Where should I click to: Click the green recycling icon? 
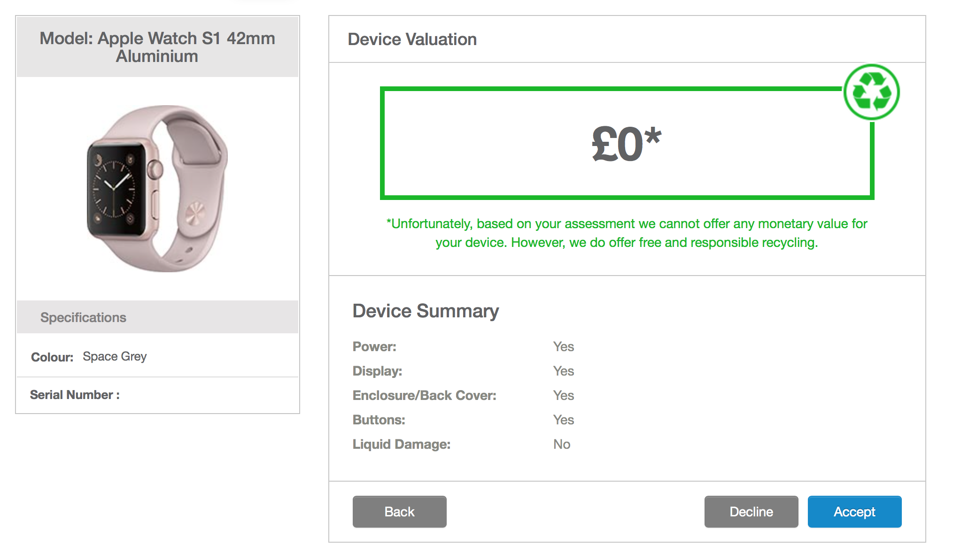871,92
